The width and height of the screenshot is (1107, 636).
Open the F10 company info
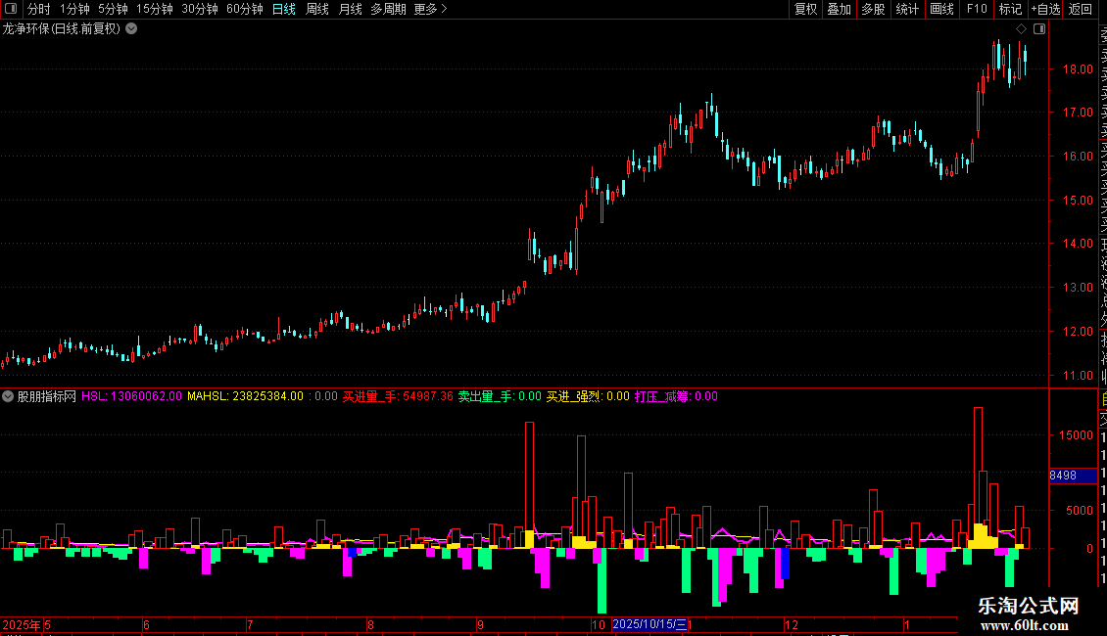click(x=977, y=9)
